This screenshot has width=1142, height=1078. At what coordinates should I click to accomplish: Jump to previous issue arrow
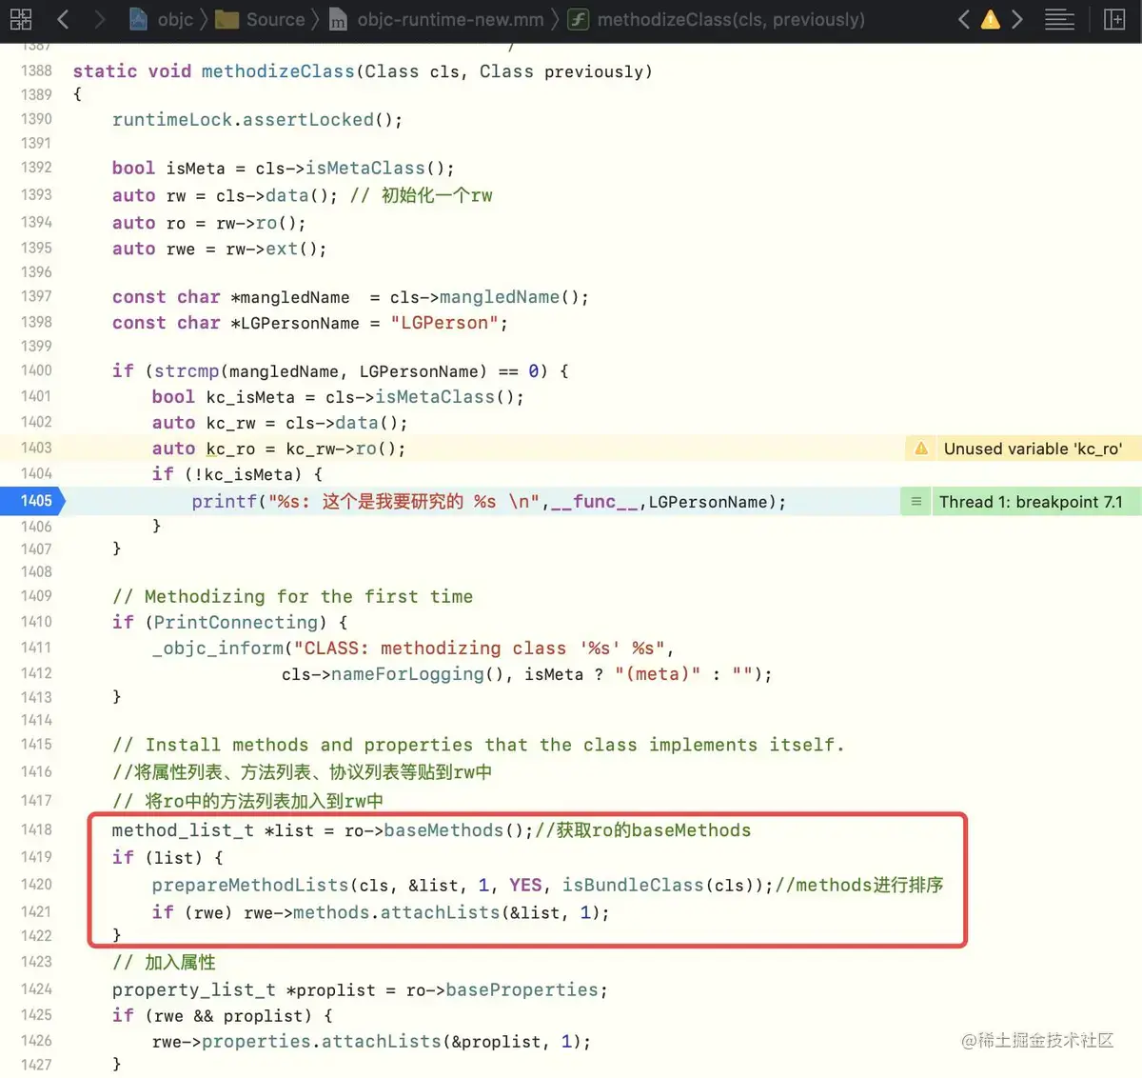pyautogui.click(x=963, y=19)
